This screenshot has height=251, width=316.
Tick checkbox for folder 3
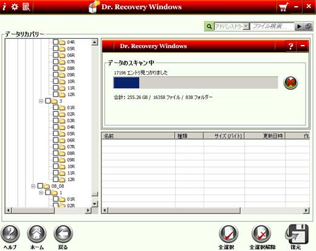tap(48, 101)
